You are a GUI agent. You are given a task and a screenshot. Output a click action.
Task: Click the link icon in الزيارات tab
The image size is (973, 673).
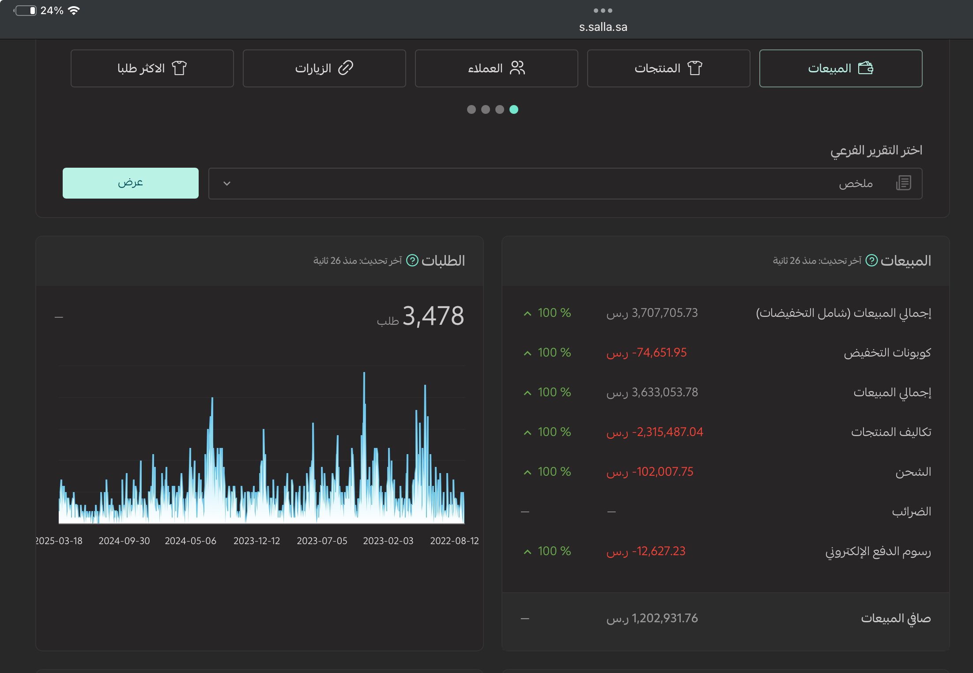coord(345,68)
